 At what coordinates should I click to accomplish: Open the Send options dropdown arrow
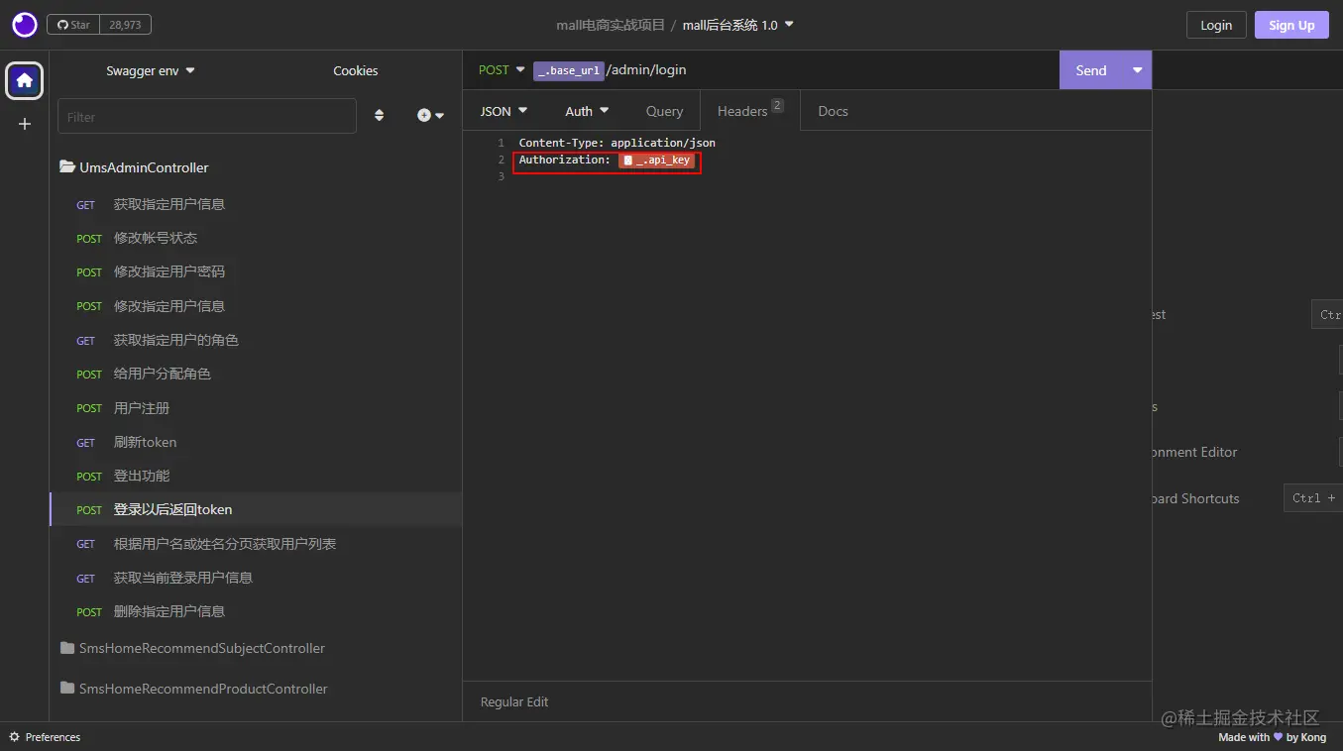1137,70
